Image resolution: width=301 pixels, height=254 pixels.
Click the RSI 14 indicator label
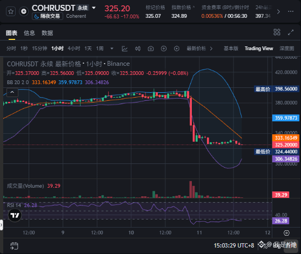pyautogui.click(x=14, y=205)
